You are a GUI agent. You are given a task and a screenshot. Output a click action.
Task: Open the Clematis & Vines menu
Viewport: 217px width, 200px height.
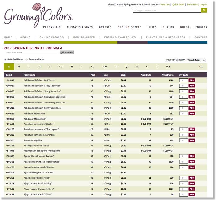(80, 27)
